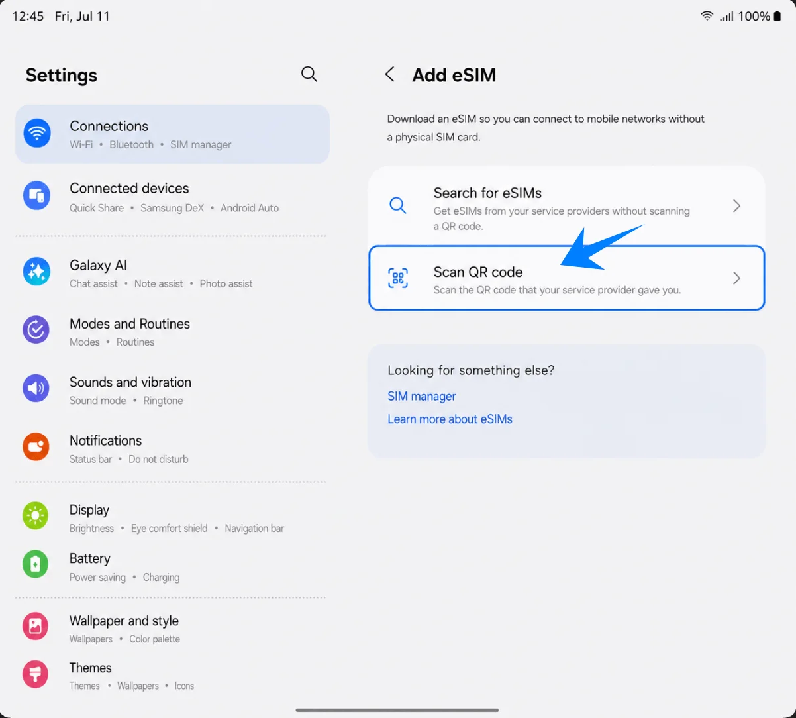The width and height of the screenshot is (796, 718).
Task: Tap the Connections Wi-Fi icon
Action: coord(37,133)
